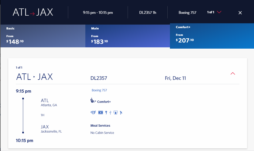Close the flight details panel with X

tap(240, 13)
